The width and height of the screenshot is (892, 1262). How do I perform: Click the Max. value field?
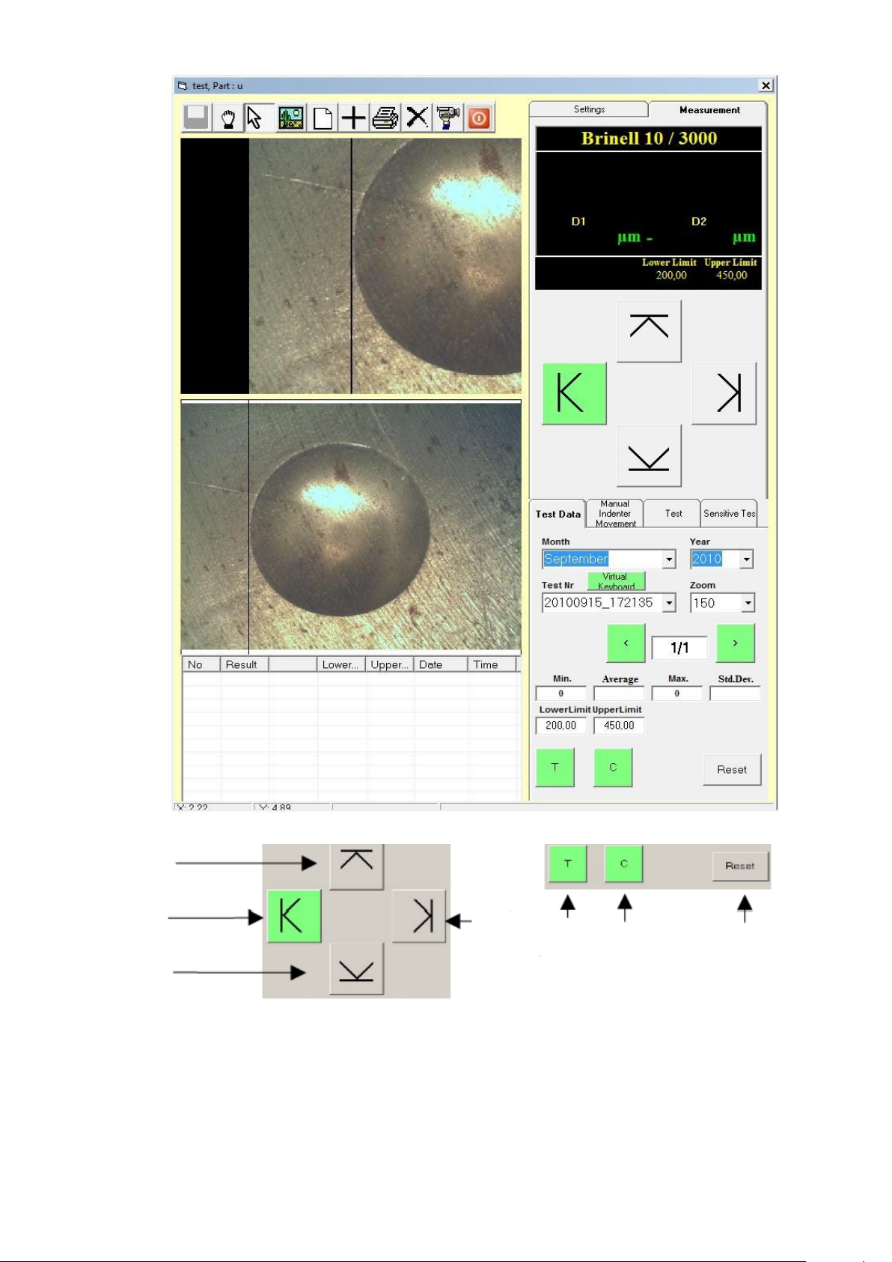tap(677, 694)
